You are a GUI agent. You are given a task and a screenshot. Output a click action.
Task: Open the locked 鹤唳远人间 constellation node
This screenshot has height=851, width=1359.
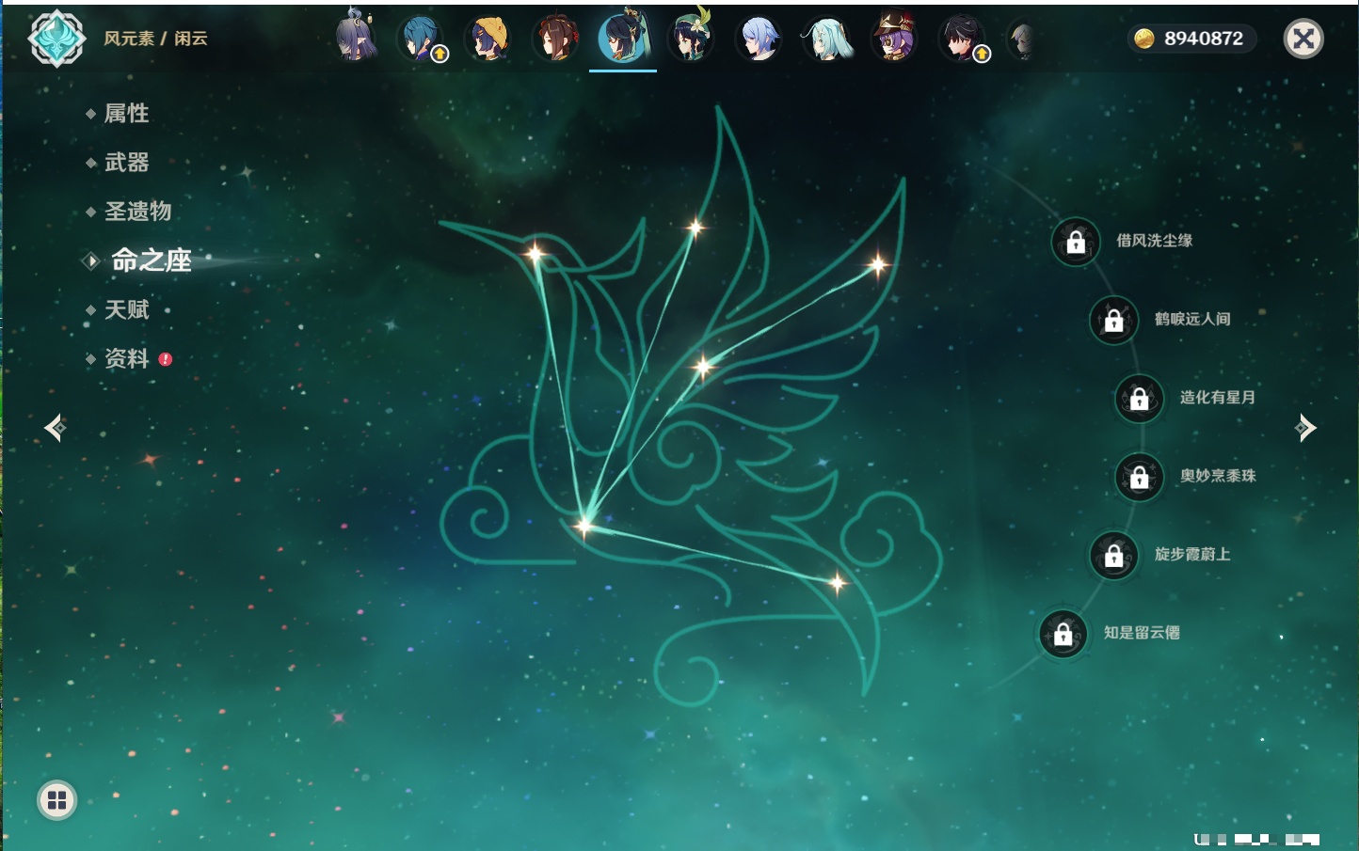[1114, 320]
